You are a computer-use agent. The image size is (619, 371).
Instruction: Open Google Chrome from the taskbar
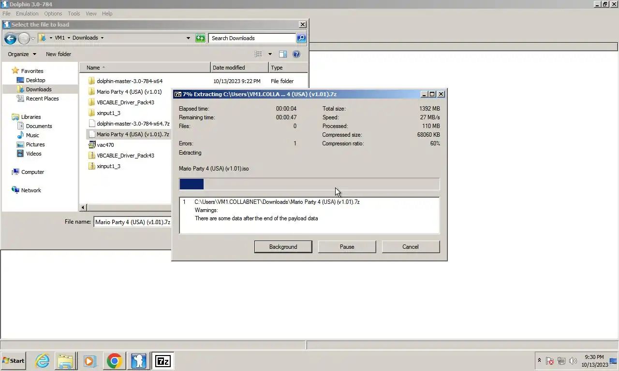115,361
